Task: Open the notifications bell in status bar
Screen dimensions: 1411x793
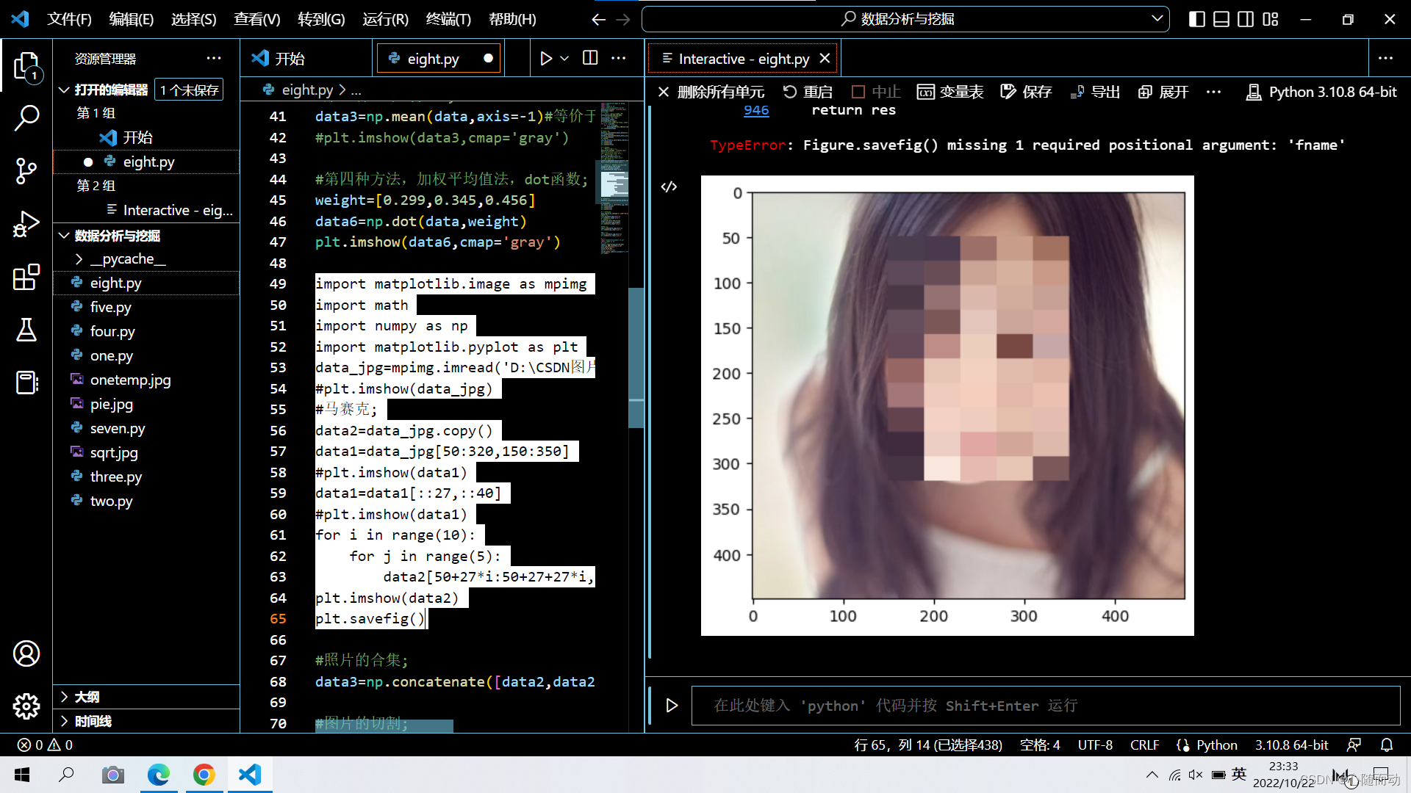Action: (x=1387, y=745)
